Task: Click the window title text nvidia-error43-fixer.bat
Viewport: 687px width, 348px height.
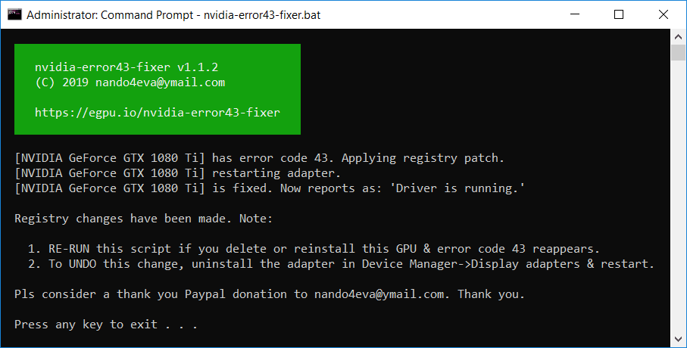Action: point(262,15)
